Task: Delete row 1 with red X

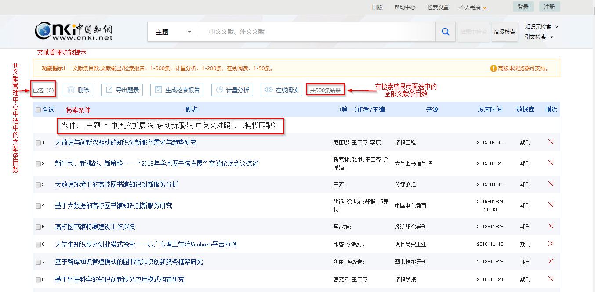Action: click(x=551, y=142)
